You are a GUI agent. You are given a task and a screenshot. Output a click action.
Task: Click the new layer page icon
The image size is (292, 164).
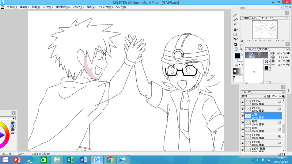280,154
